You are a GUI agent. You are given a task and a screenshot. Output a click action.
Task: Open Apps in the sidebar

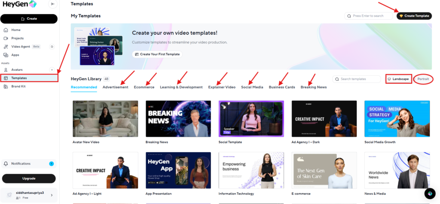pos(15,55)
